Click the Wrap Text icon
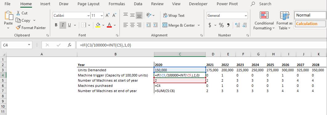Image resolution: width=327 pixels, height=115 pixels. (165, 15)
